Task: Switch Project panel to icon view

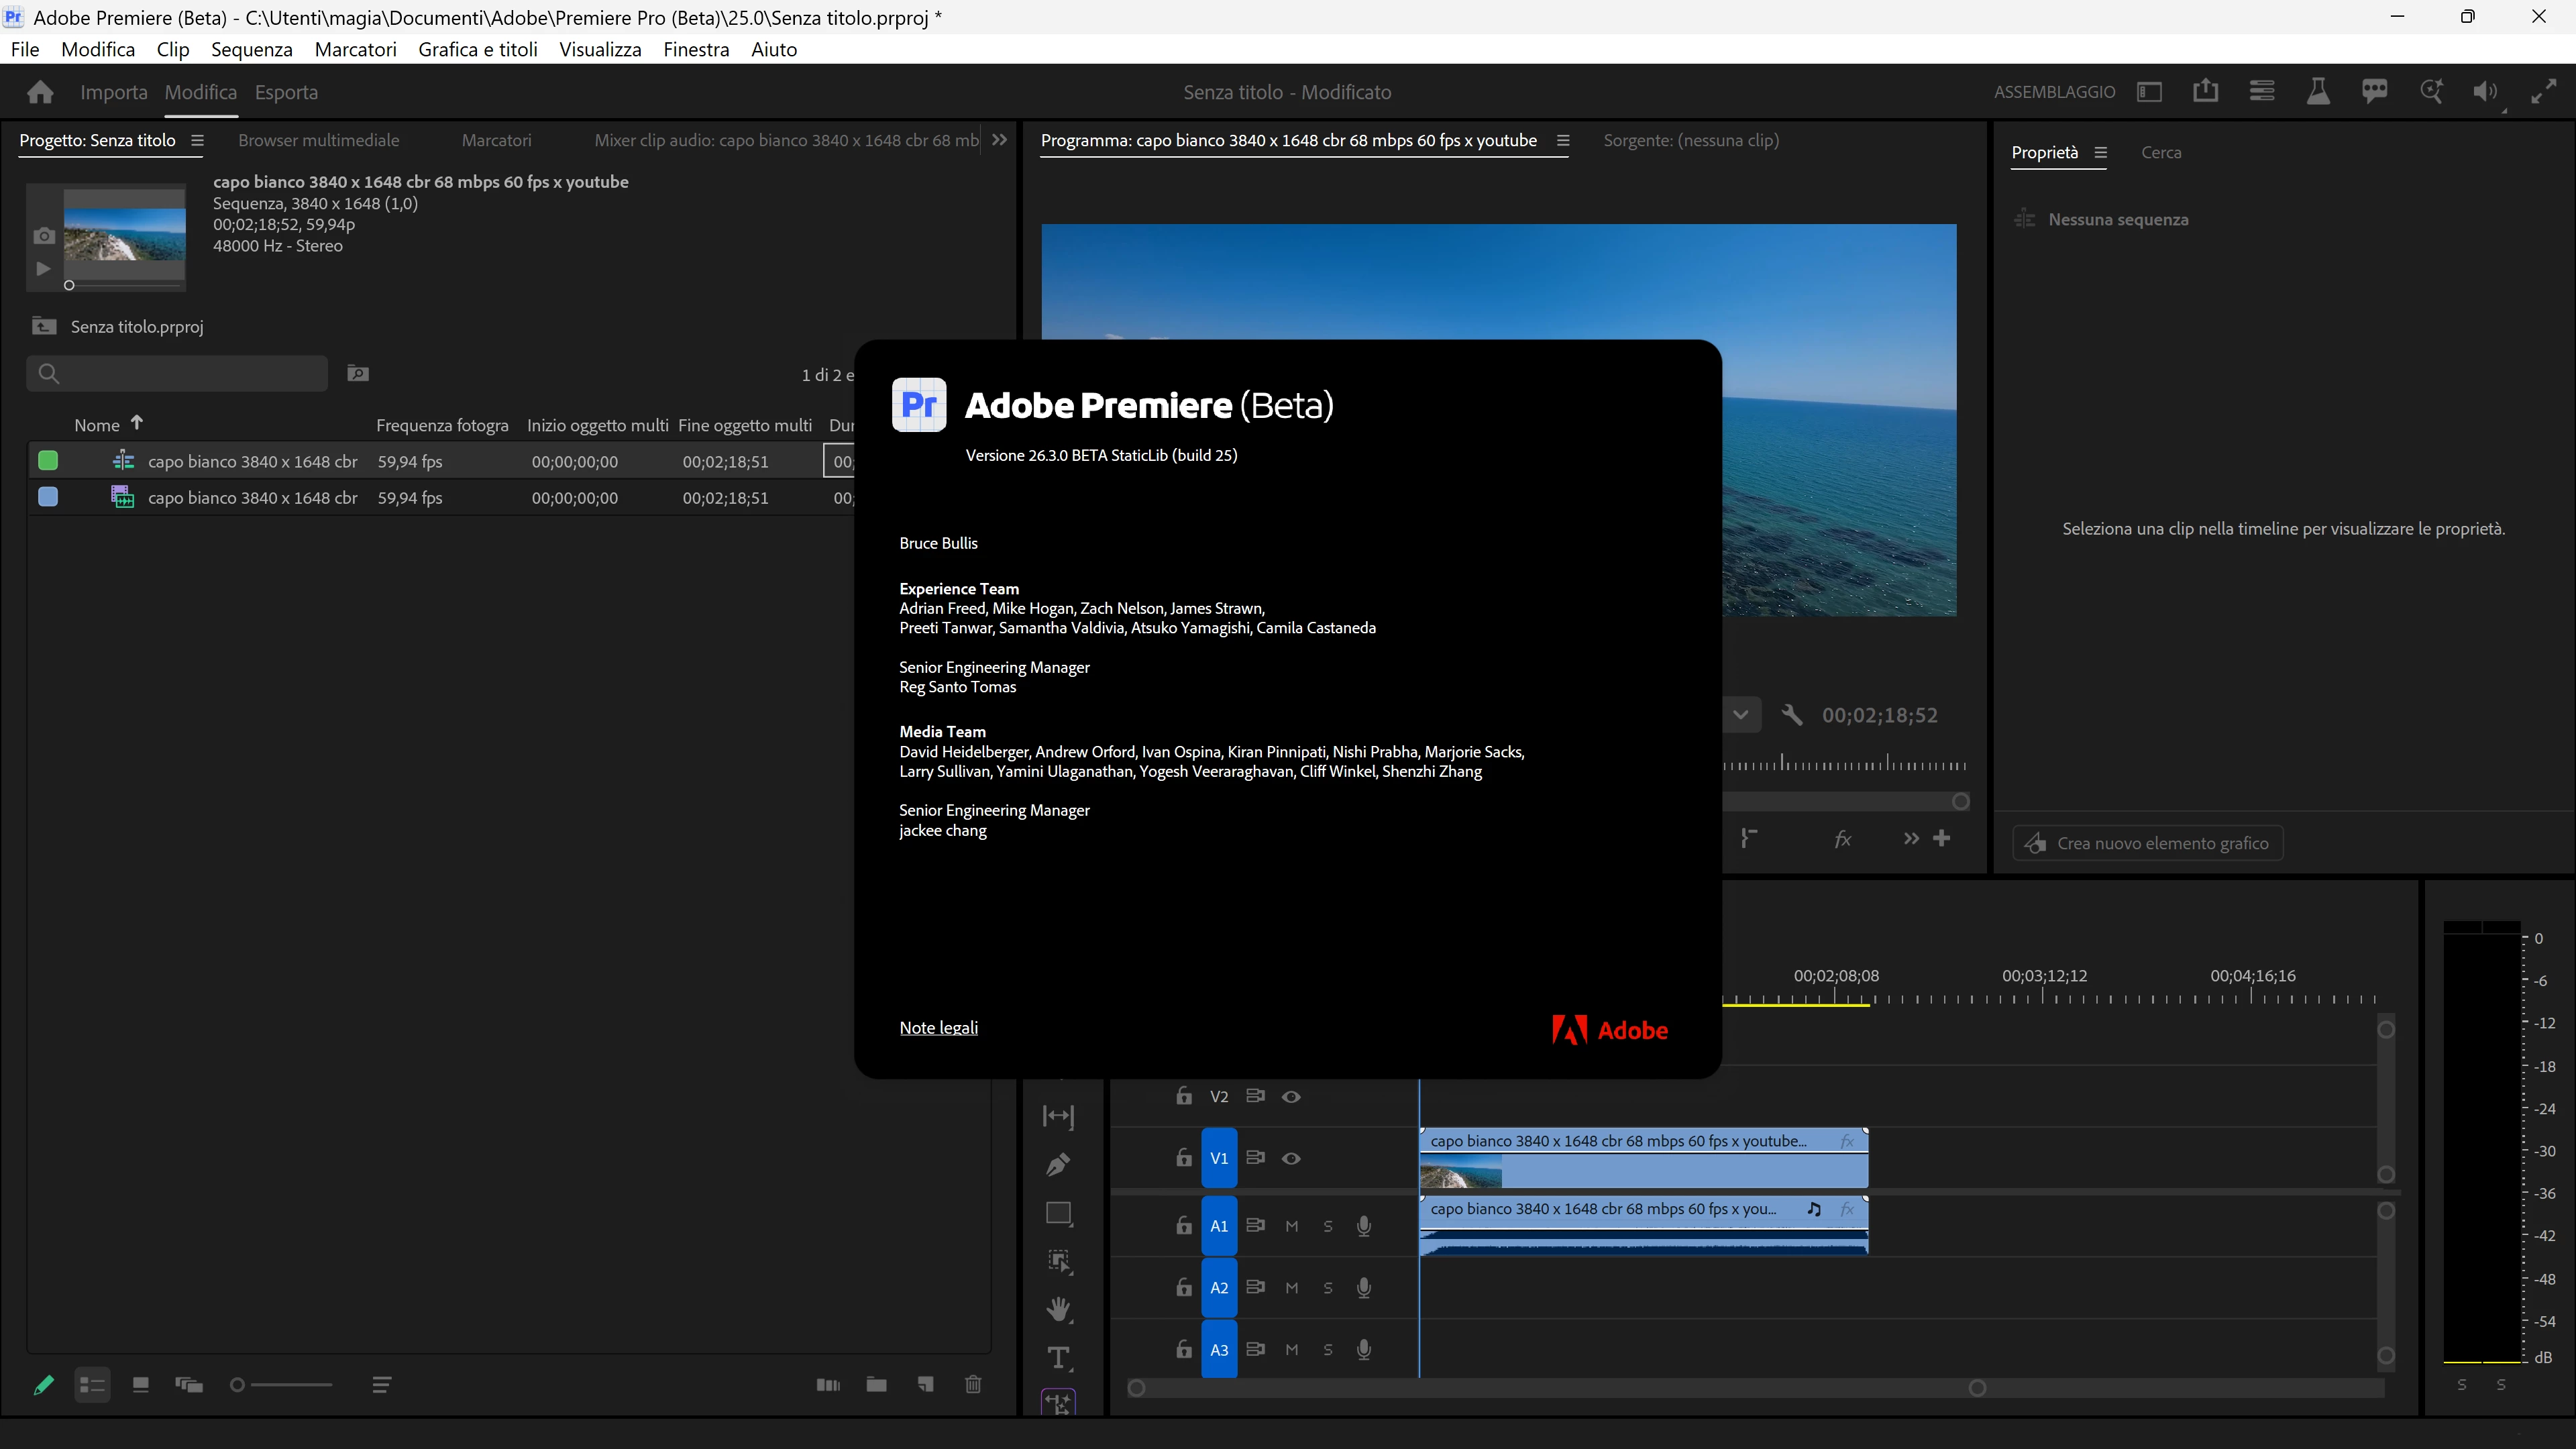Action: coord(141,1385)
